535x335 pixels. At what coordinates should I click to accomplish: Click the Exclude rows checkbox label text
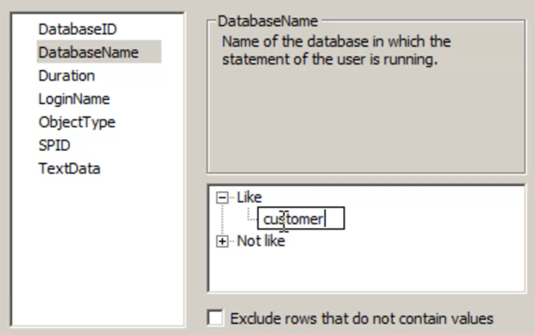[361, 318]
